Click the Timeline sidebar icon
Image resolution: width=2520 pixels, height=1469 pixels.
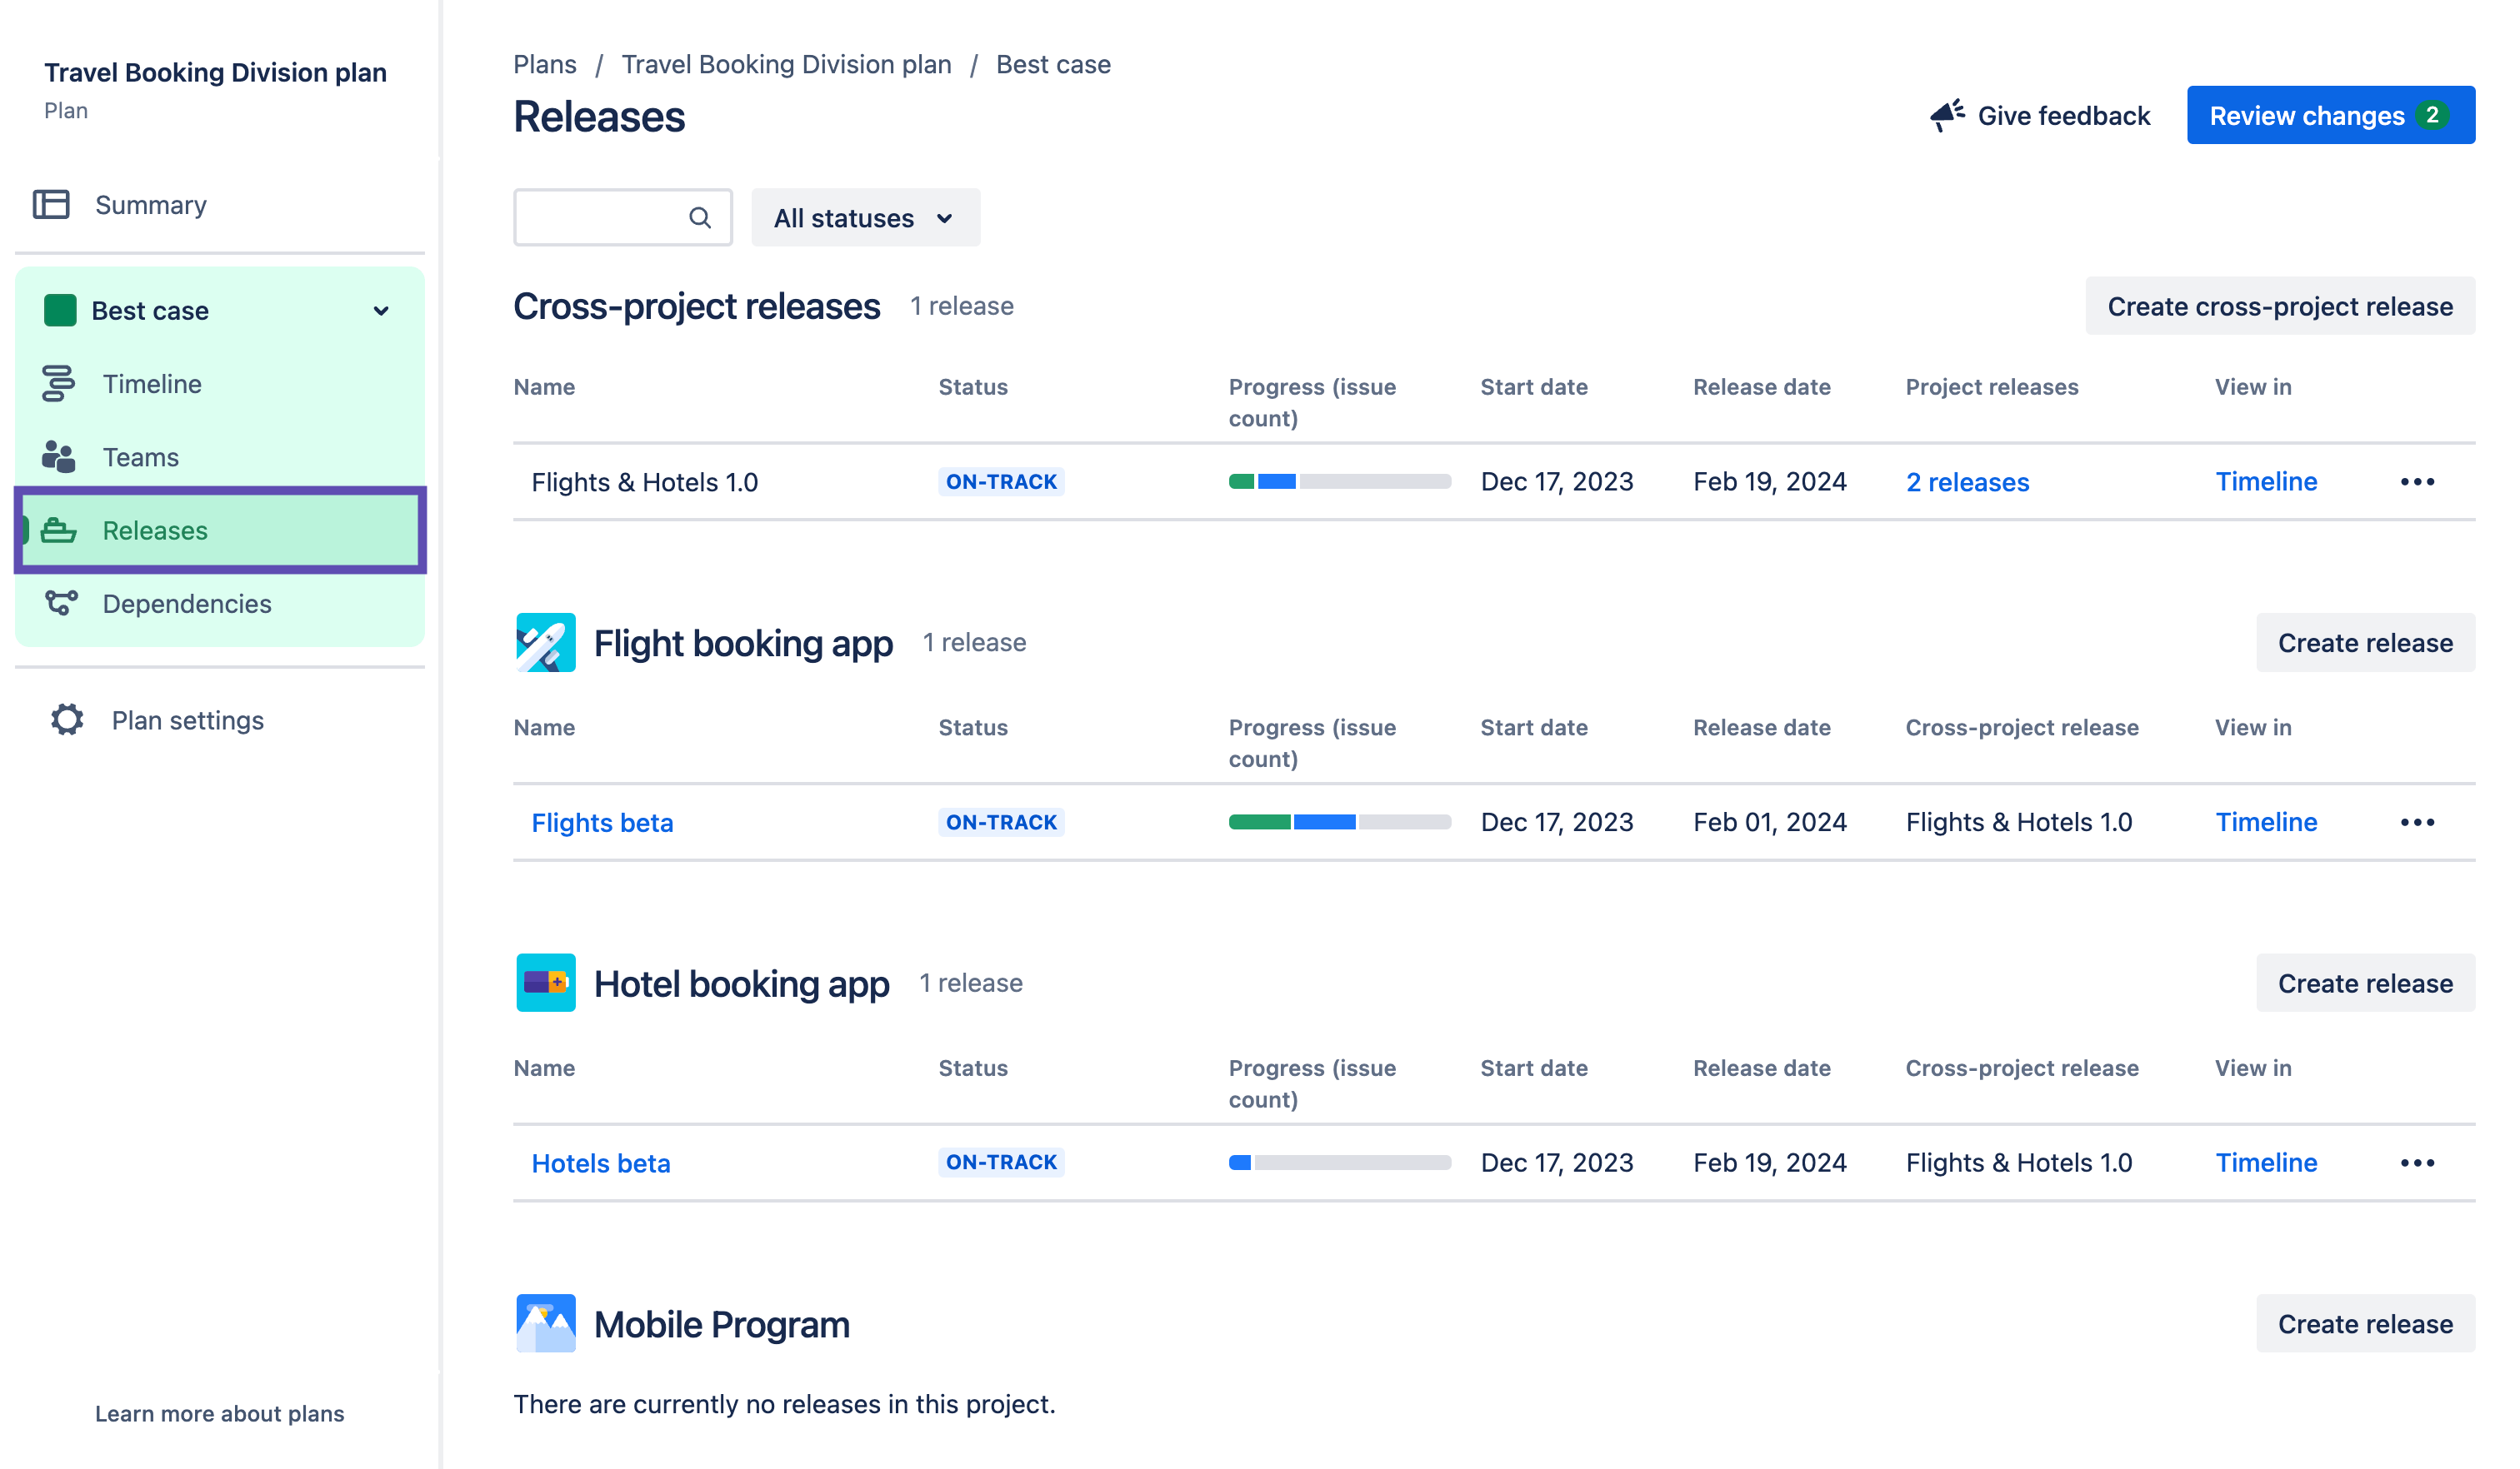point(59,383)
